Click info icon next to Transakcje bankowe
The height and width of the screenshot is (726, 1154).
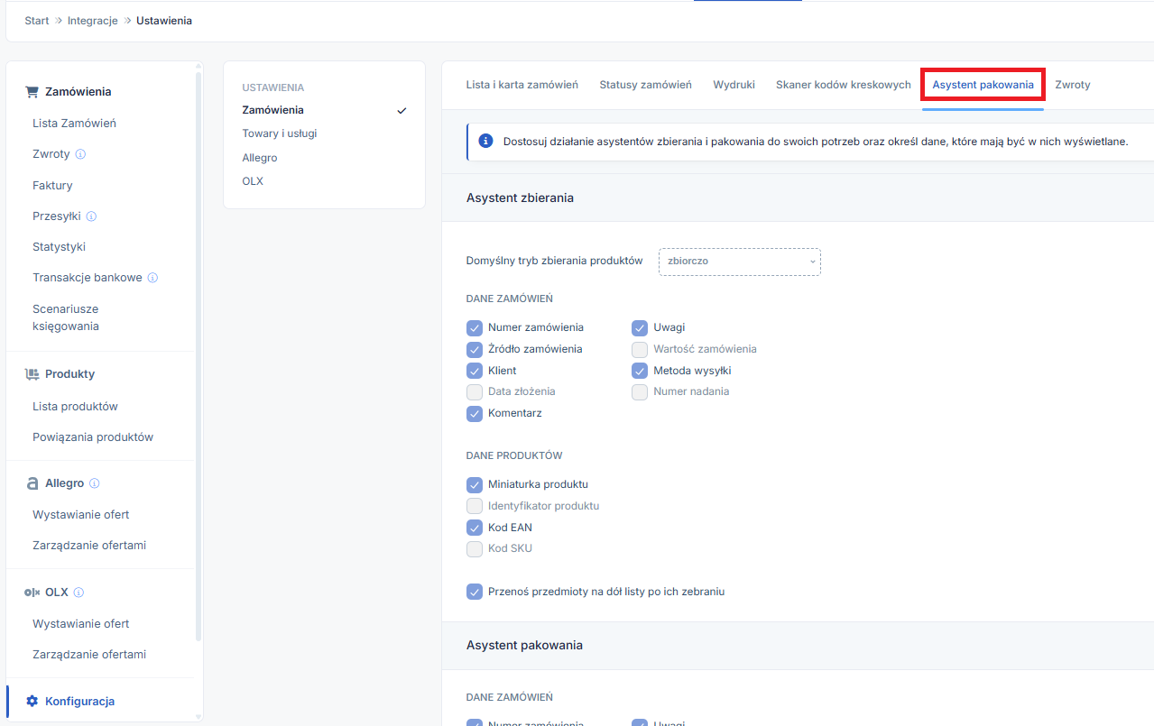(x=152, y=278)
